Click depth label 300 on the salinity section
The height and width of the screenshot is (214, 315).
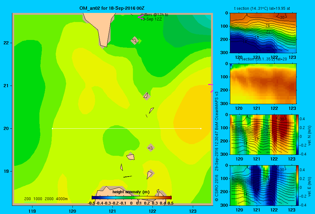point(224,104)
